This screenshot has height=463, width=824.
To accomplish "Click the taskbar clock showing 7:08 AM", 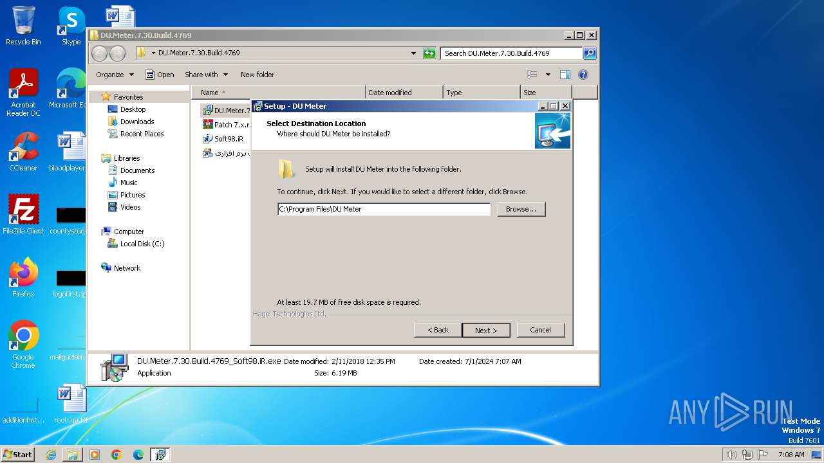I will [x=791, y=455].
